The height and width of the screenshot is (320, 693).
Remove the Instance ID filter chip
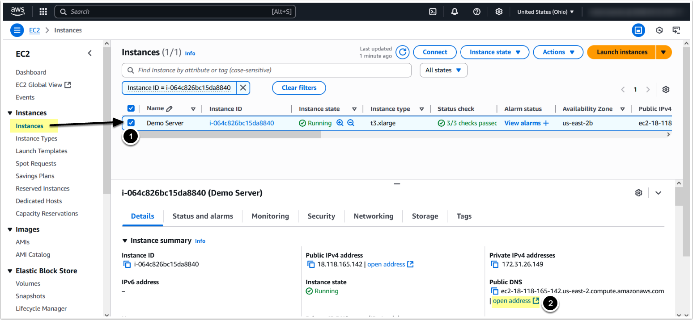tap(243, 88)
